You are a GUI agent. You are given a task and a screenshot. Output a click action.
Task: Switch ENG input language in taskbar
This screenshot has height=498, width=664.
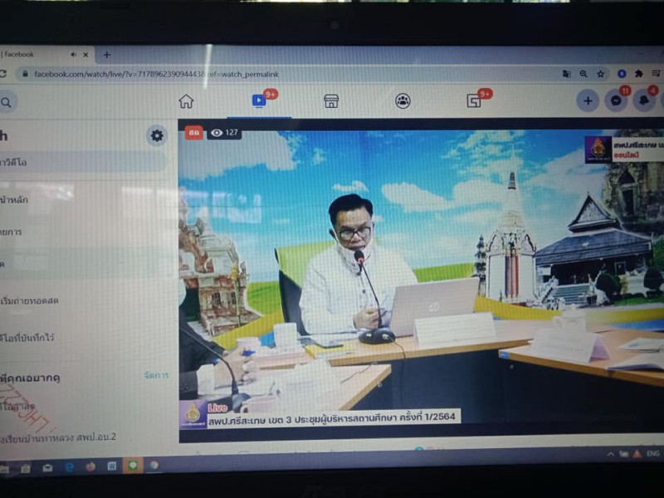coord(652,455)
